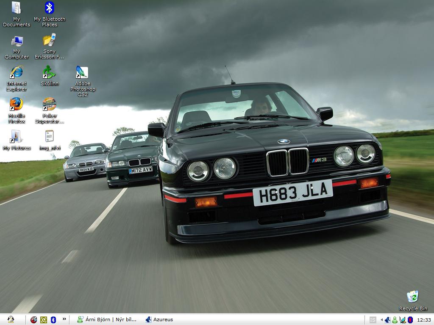Click the MSN Messenger icon in system tray
This screenshot has height=325, width=434.
(395, 320)
